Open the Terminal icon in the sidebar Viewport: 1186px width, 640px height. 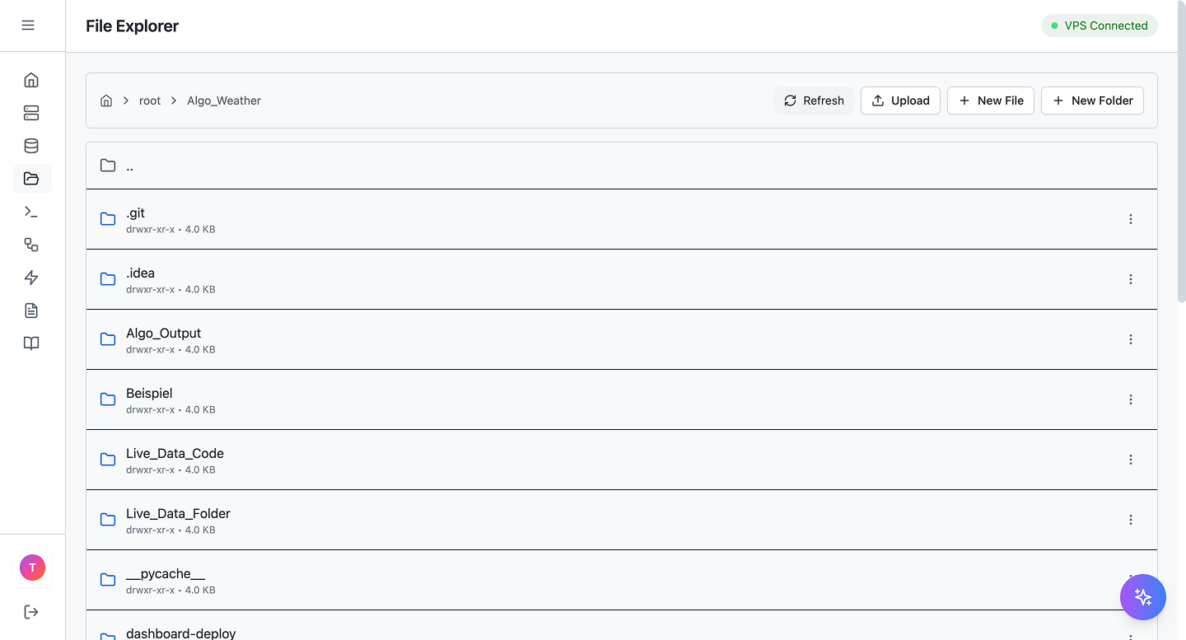[x=31, y=212]
